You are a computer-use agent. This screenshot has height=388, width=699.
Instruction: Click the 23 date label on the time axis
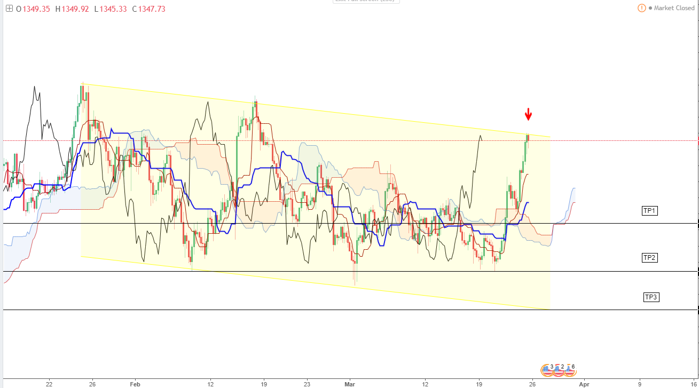pos(307,383)
